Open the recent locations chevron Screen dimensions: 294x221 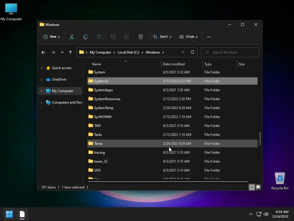tap(62, 52)
